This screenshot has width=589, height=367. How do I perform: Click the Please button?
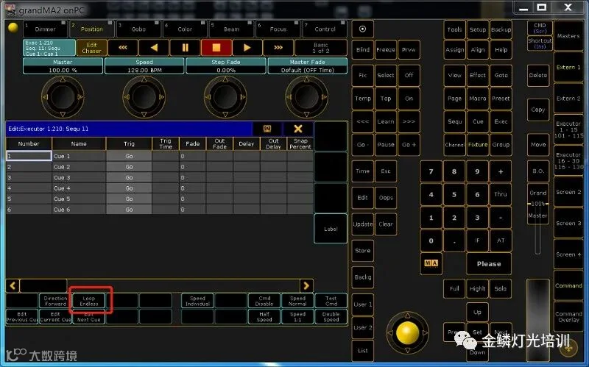pos(489,264)
